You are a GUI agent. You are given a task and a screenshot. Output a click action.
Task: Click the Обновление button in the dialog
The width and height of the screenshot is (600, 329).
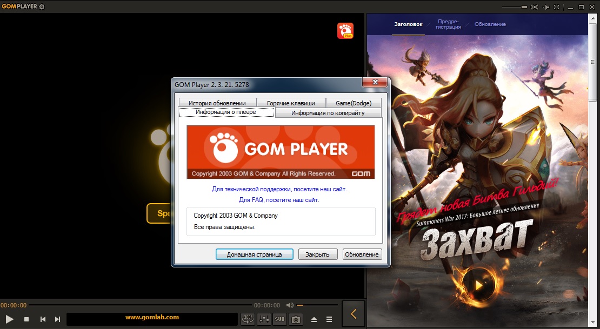tap(362, 254)
